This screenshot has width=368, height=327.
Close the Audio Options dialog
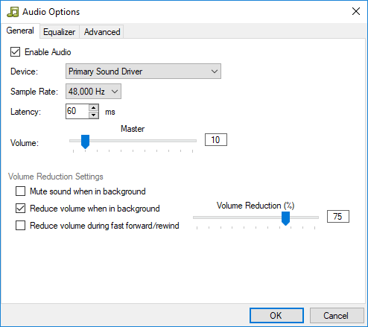pos(356,11)
